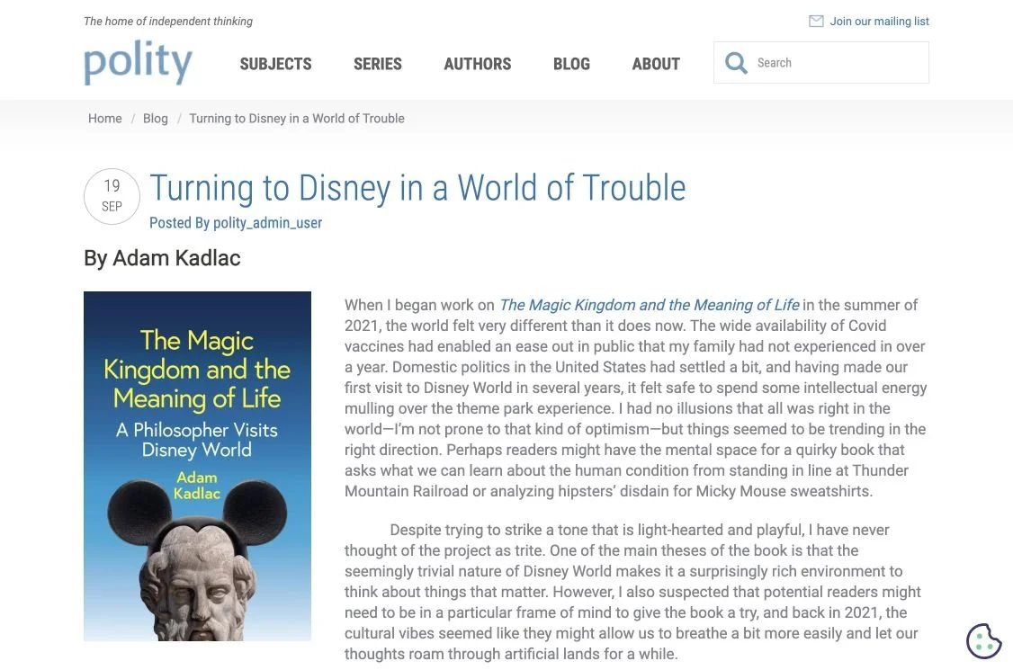Go to Blog in breadcrumb
The image size is (1013, 670).
155,118
